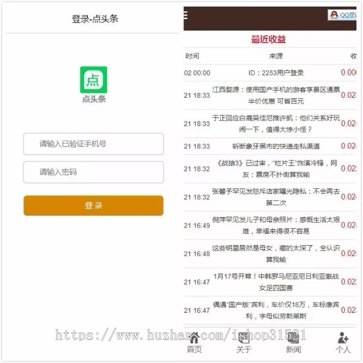The width and height of the screenshot is (363, 363).
Task: Click the 21 16:49 time cell
Action: tap(197, 225)
